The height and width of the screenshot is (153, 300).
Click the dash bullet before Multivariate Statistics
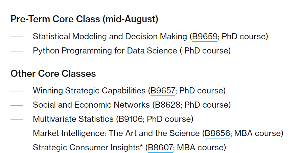pos(17,119)
